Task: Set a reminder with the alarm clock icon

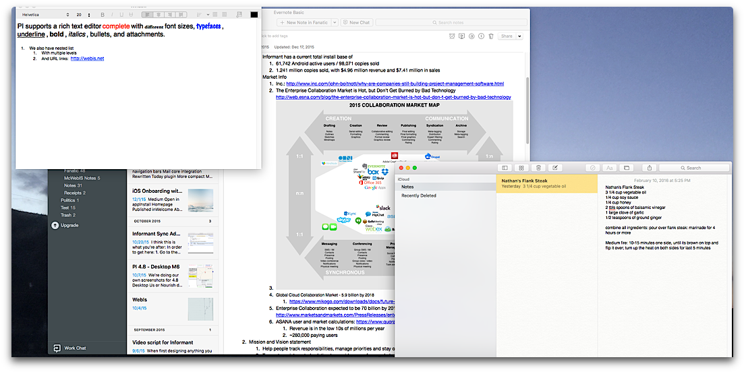Action: click(x=452, y=36)
